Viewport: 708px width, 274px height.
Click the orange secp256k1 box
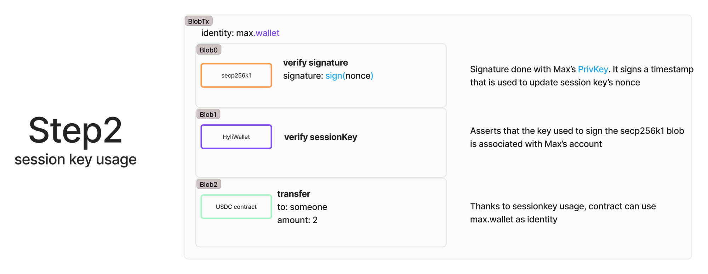236,75
